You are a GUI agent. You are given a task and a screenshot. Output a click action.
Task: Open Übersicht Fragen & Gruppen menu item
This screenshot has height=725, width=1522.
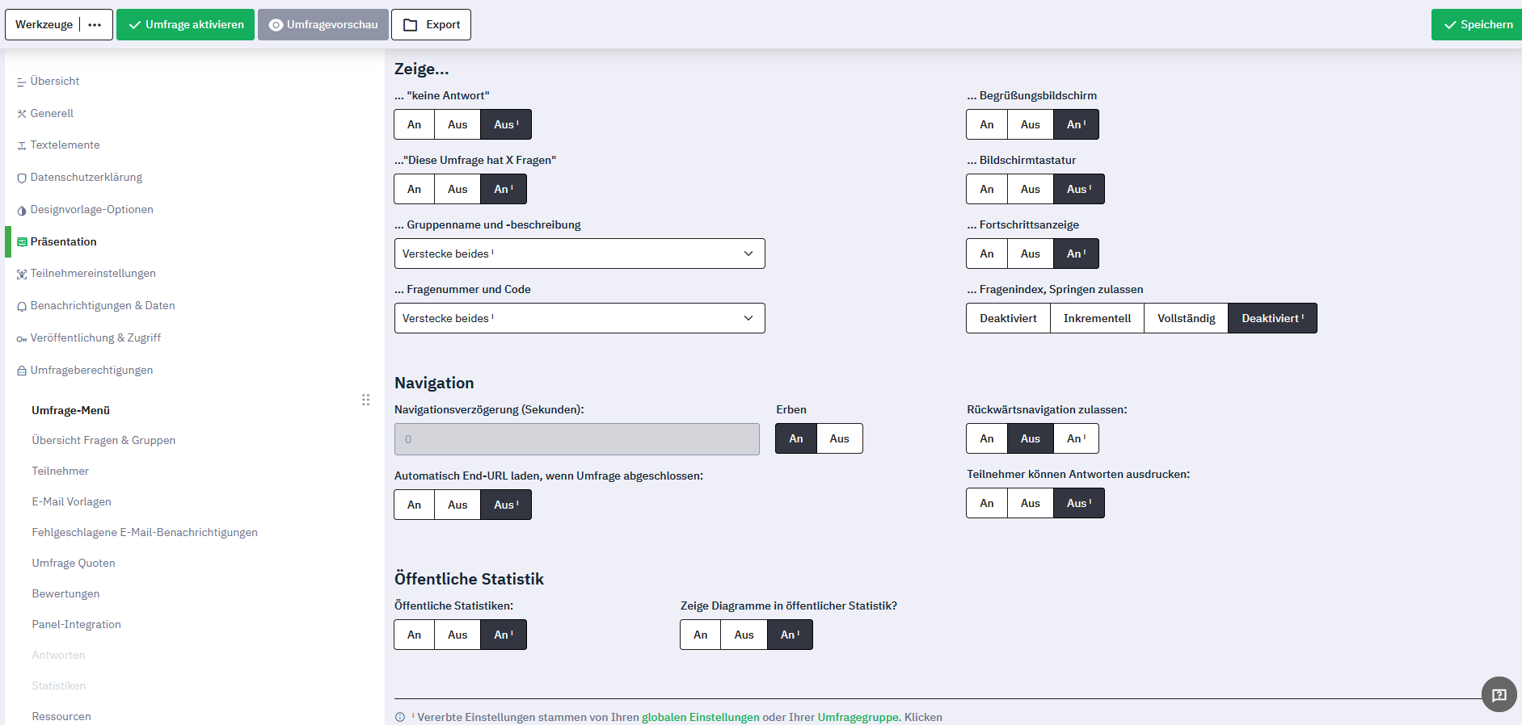tap(103, 441)
